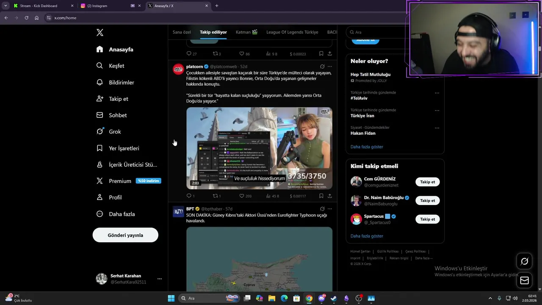Open Türkiye İran trend
Viewport: 542px width, 305px height.
click(x=362, y=116)
